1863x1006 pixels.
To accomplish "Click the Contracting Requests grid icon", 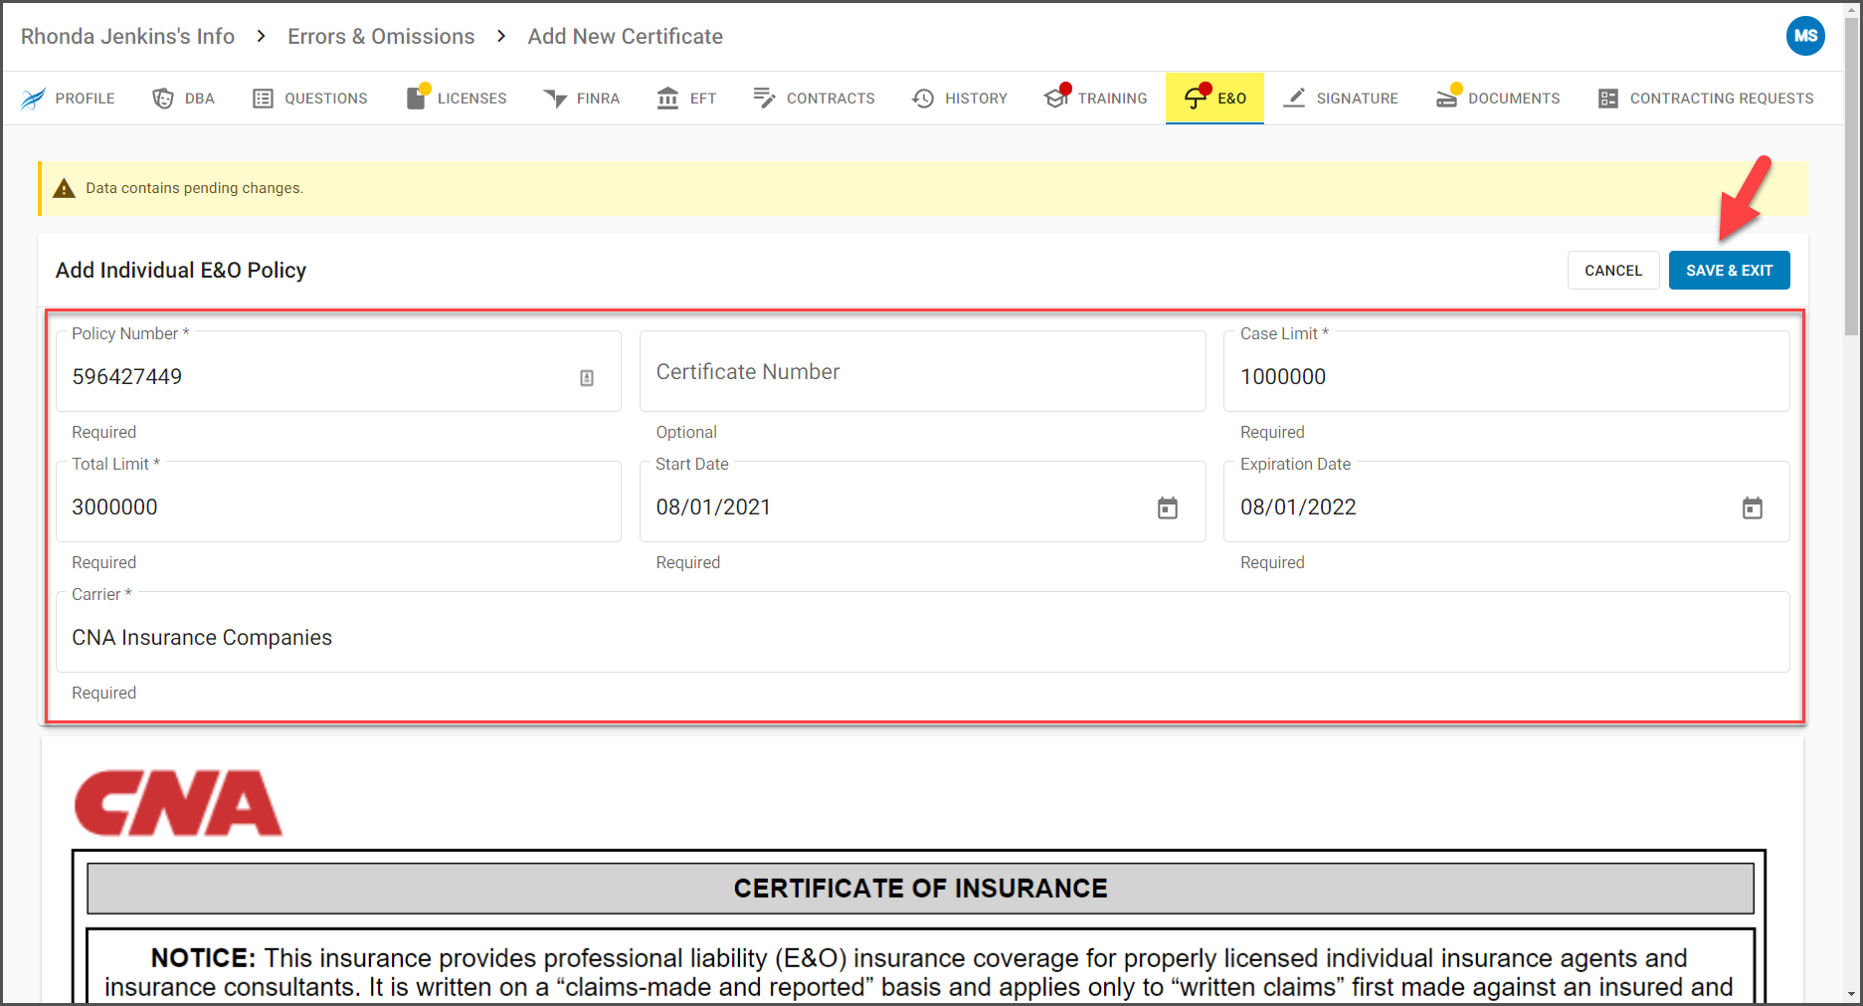I will 1608,99.
